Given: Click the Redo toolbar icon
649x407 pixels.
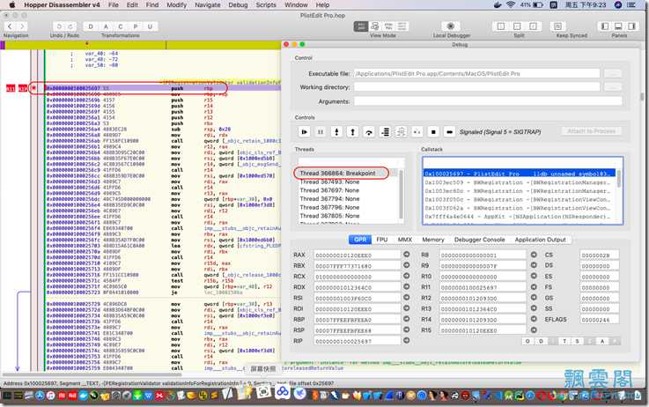Looking at the screenshot, I should [x=70, y=26].
